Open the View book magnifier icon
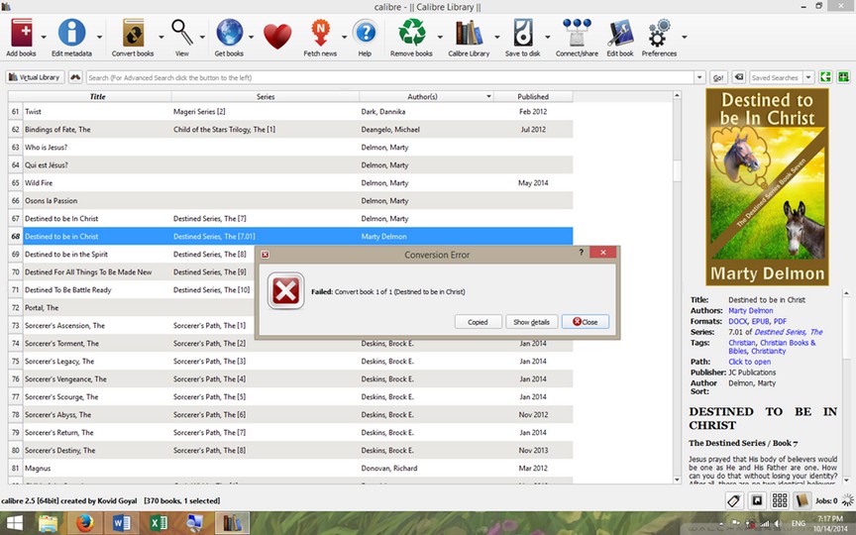This screenshot has width=856, height=535. (x=181, y=33)
